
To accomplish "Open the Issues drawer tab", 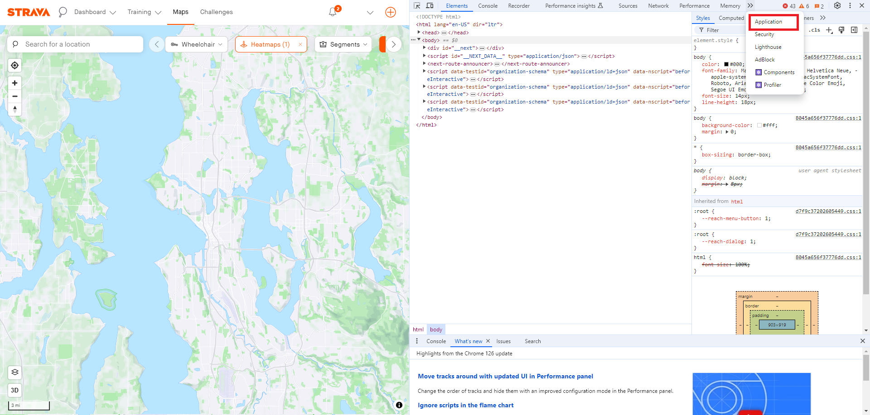I will pyautogui.click(x=503, y=341).
